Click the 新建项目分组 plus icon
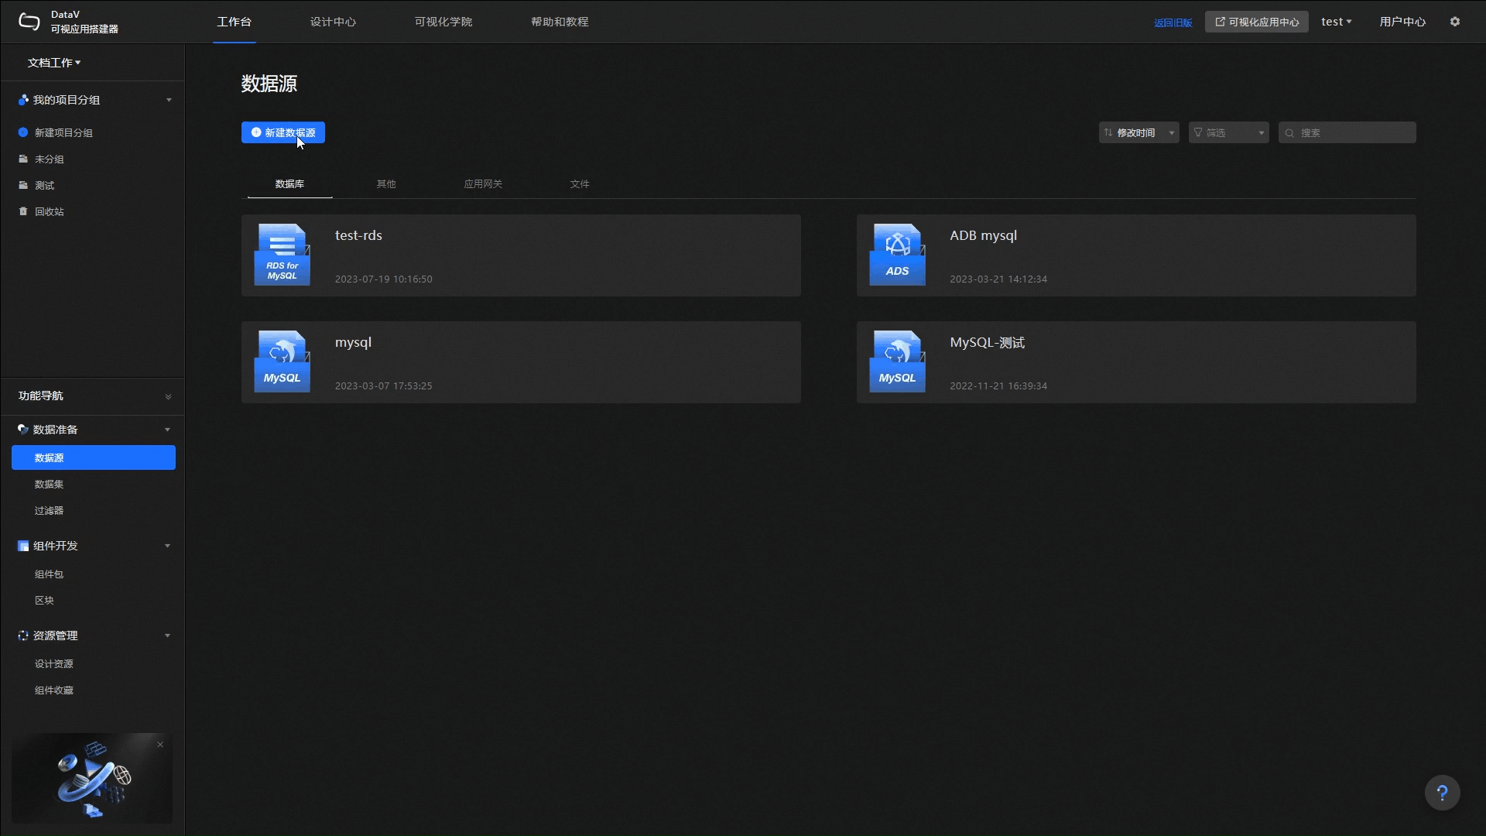Viewport: 1486px width, 836px height. (x=23, y=132)
